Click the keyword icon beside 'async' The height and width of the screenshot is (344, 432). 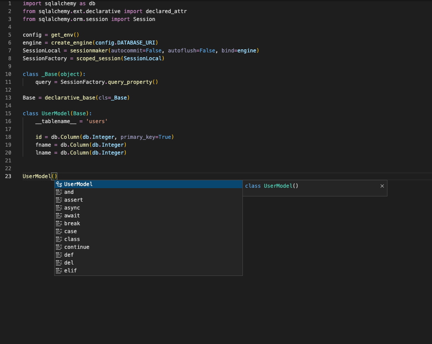click(59, 208)
